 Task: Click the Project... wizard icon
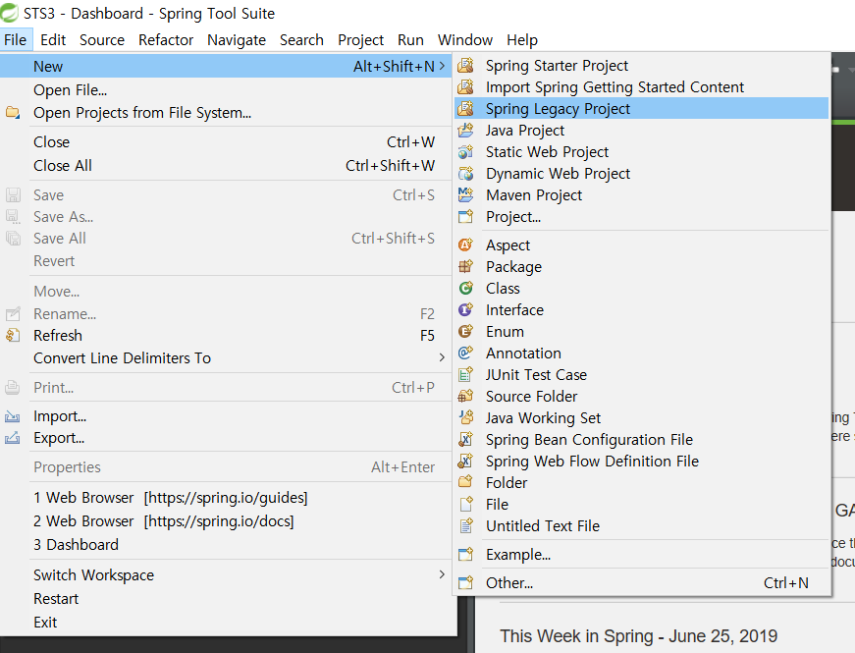(465, 217)
